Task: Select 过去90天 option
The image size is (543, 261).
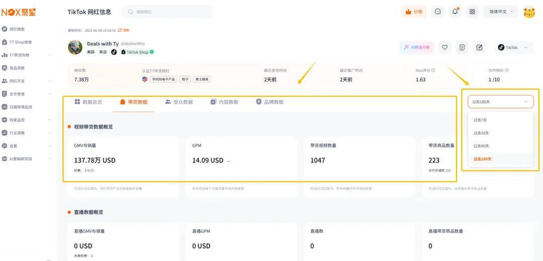Action: [500, 146]
